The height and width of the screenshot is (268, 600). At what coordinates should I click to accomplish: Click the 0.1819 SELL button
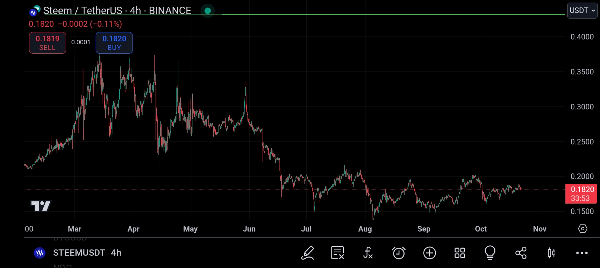[48, 43]
